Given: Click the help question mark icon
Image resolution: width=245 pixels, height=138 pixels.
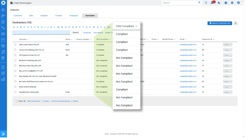Looking at the screenshot, I should coord(226,3).
